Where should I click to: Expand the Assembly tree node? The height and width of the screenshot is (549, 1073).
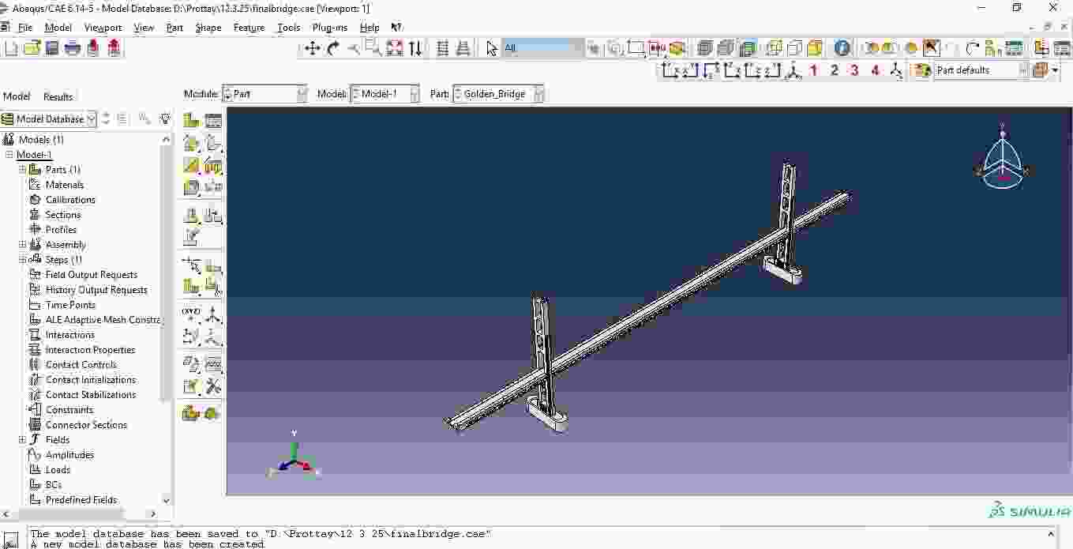click(x=23, y=245)
